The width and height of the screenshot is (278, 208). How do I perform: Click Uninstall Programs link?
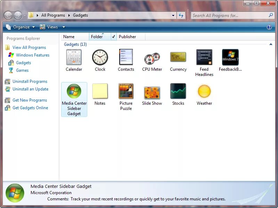click(30, 81)
